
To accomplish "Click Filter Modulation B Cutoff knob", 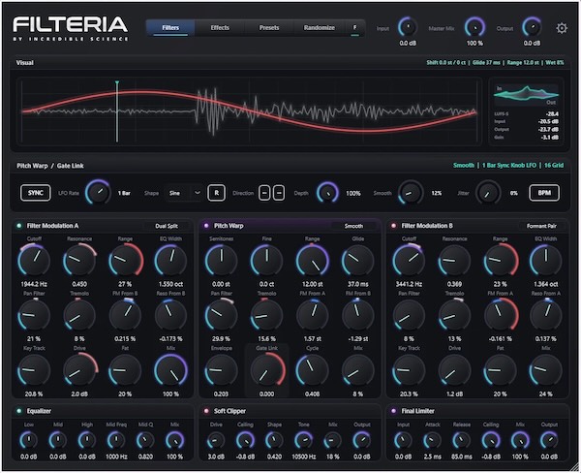I will (x=409, y=260).
